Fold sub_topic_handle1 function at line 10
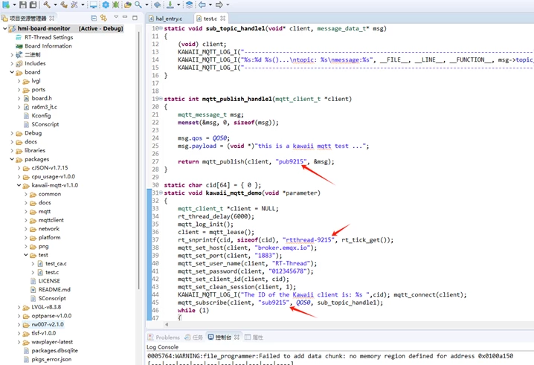Image resolution: width=534 pixels, height=365 pixels. click(x=161, y=28)
